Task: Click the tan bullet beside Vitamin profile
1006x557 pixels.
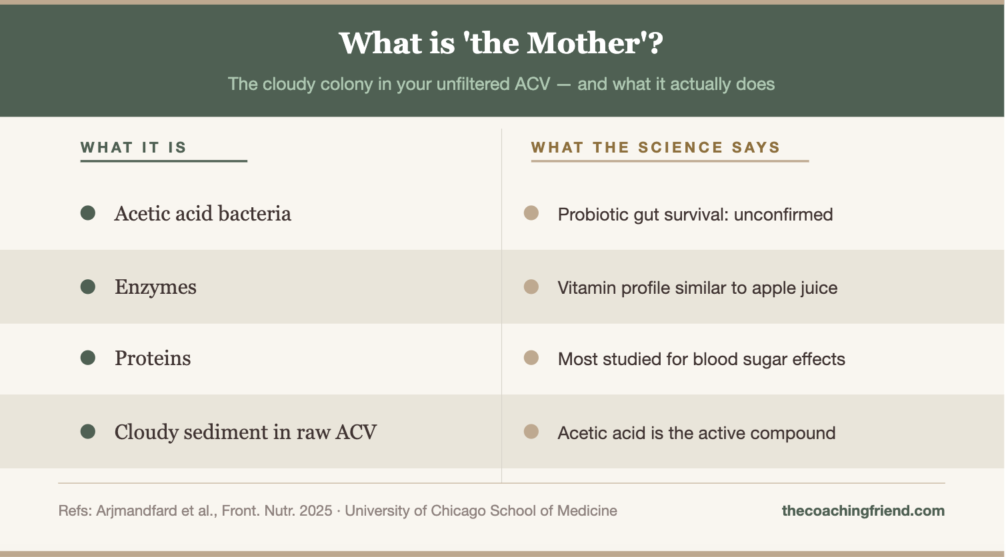Action: tap(531, 286)
